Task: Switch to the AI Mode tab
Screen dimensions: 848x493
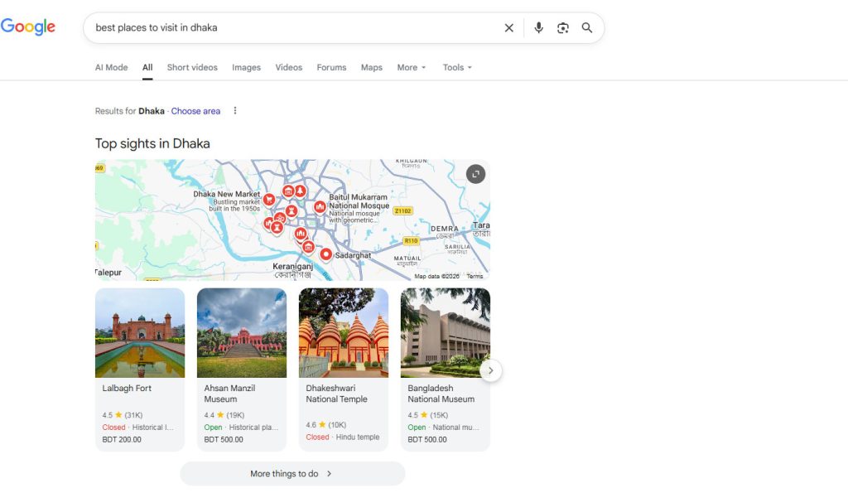Action: pyautogui.click(x=111, y=68)
